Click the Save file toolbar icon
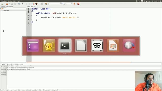This screenshot has height=91, width=162. [12, 4]
